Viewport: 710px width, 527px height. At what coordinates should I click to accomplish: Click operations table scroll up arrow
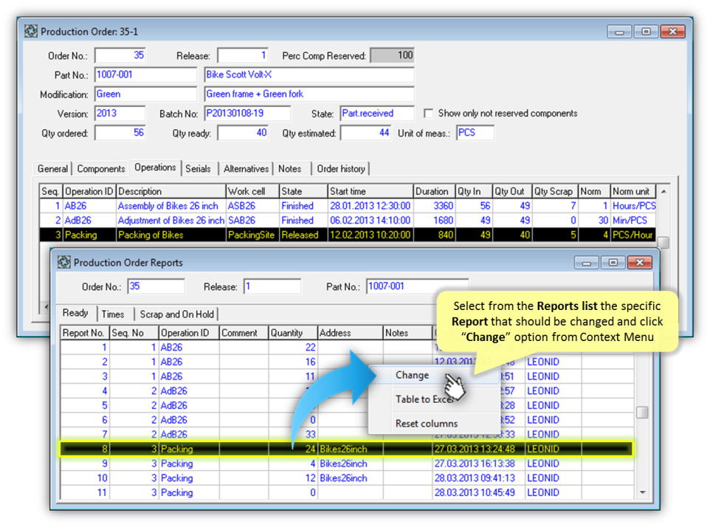tap(664, 191)
